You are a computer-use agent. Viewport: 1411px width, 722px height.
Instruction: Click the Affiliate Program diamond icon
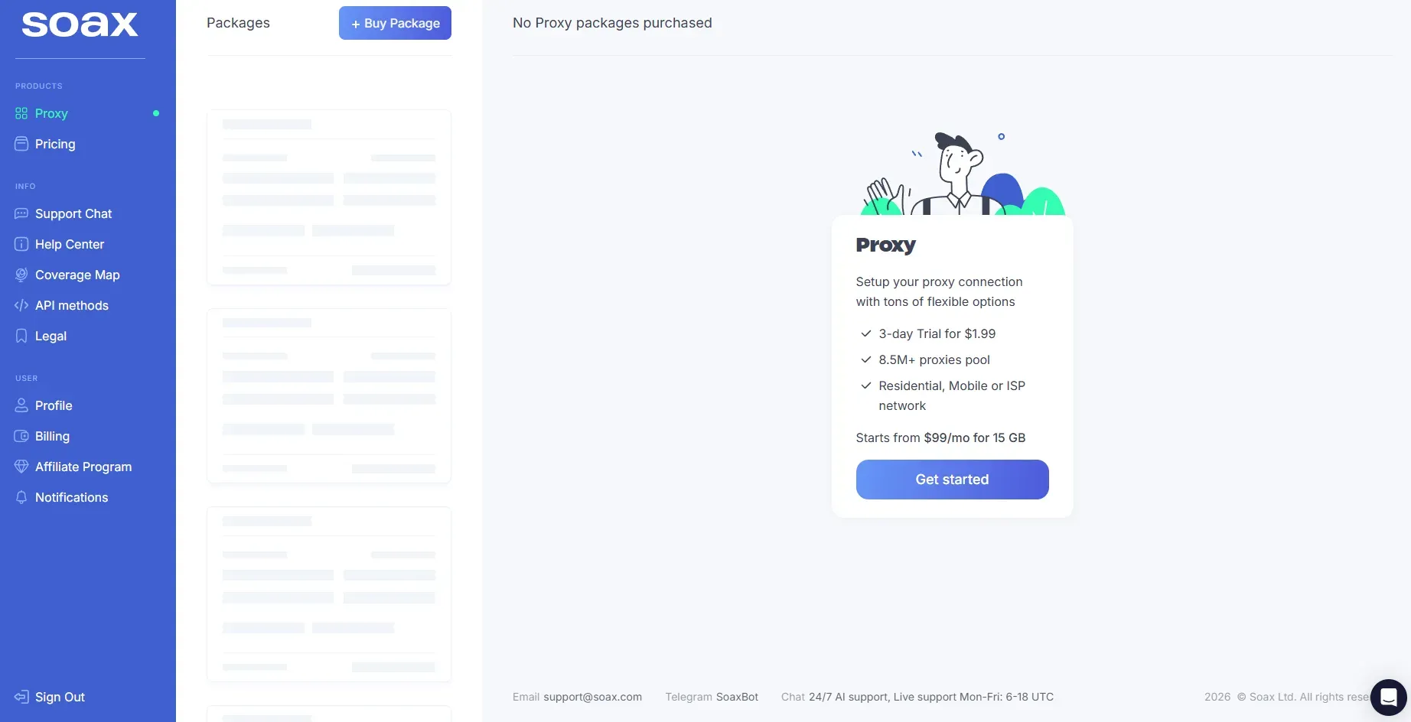pos(21,467)
